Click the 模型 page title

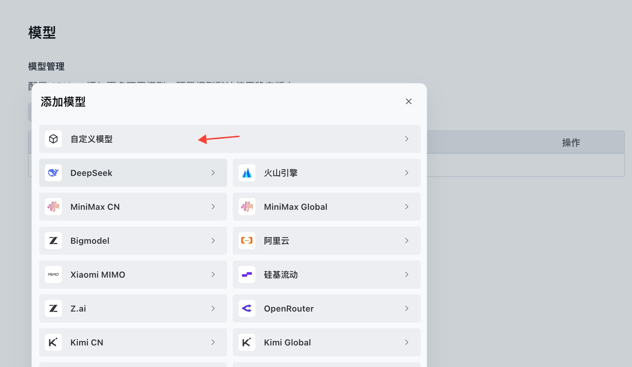(x=42, y=32)
